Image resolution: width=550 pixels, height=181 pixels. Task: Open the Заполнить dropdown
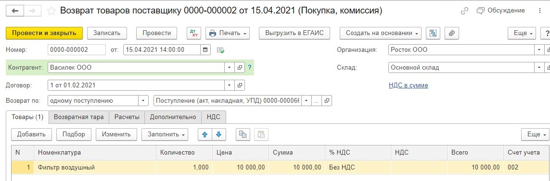165,134
